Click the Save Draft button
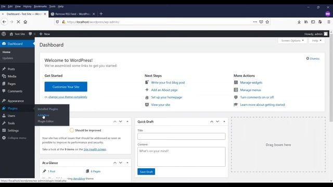 tap(146, 172)
